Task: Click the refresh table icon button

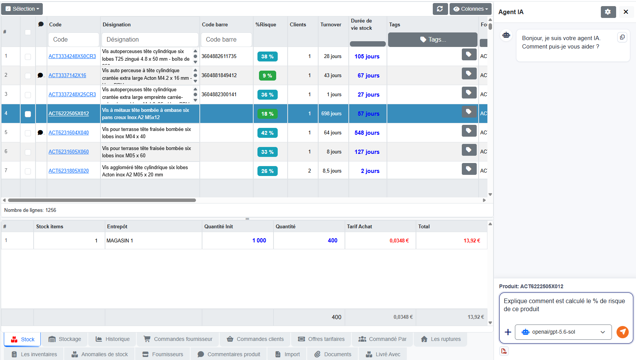Action: [x=440, y=9]
